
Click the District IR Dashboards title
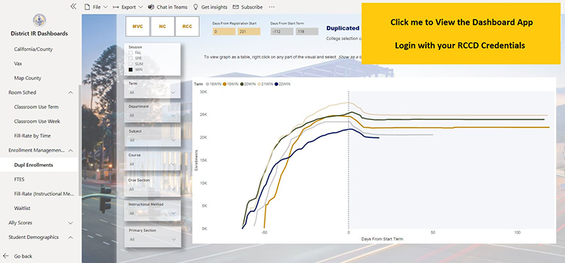coord(39,33)
